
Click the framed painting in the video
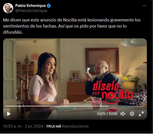102,61
